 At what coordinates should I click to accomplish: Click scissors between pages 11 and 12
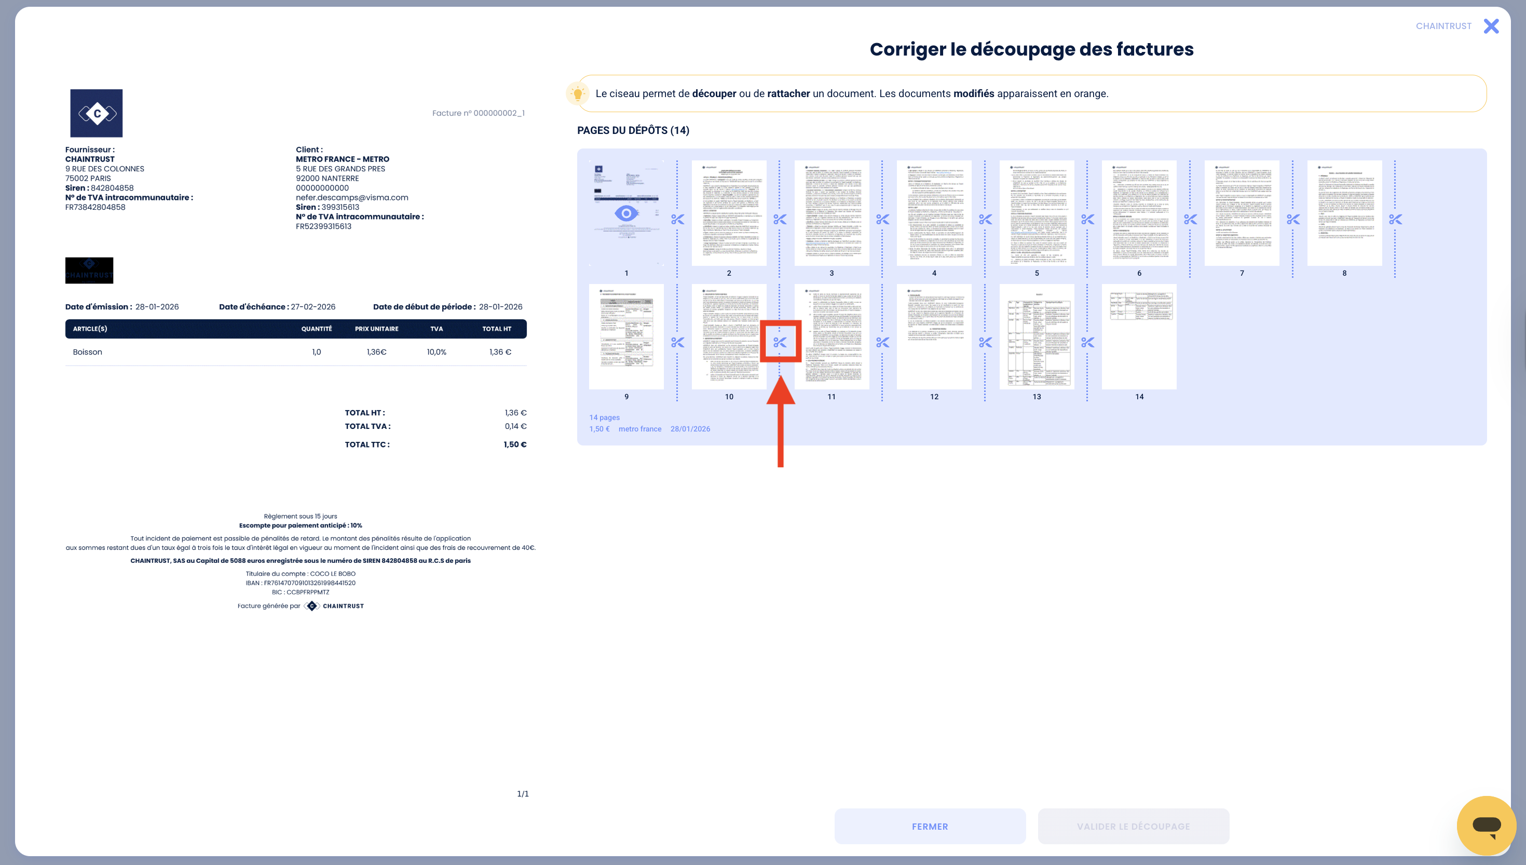coord(882,342)
